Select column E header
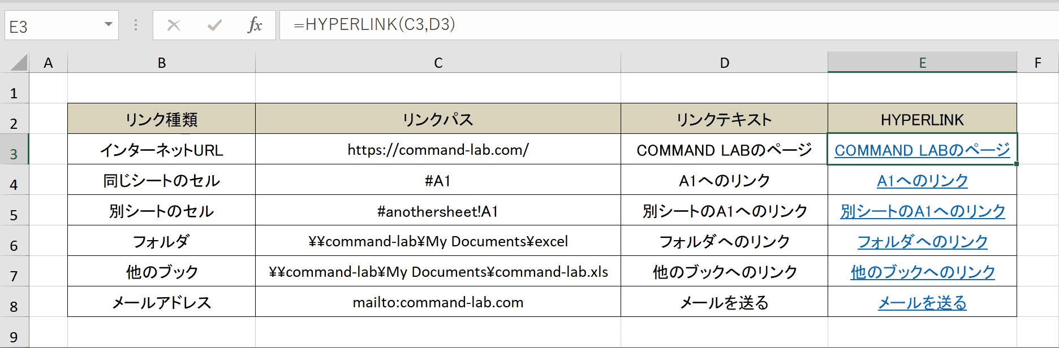The height and width of the screenshot is (348, 1059). pos(922,63)
